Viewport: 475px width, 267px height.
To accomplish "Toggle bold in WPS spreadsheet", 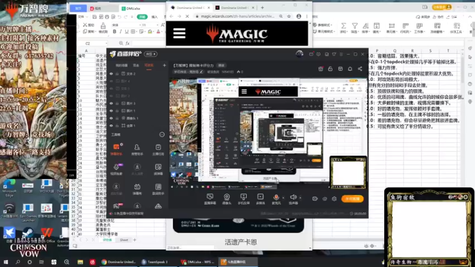I will [x=115, y=31].
